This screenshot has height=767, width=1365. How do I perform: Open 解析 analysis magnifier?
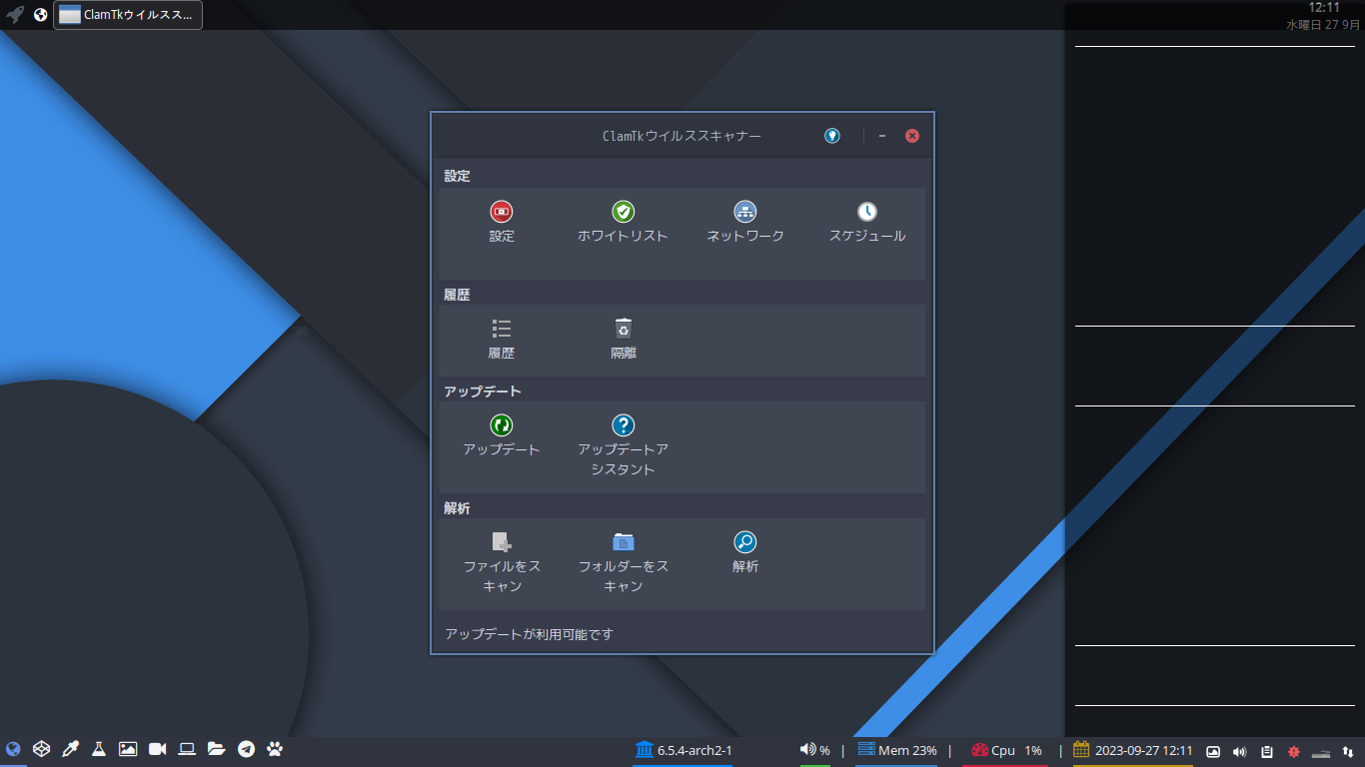coord(745,542)
